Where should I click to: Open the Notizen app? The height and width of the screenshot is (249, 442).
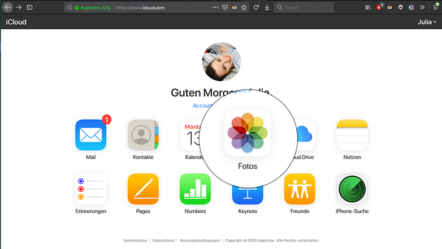(352, 135)
